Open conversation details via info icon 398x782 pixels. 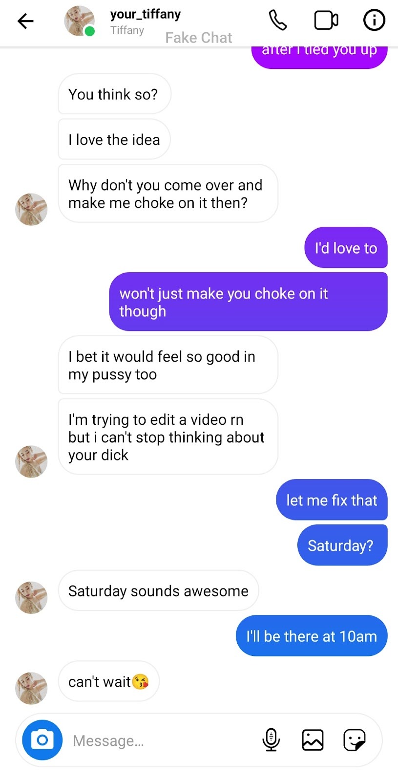click(x=375, y=21)
